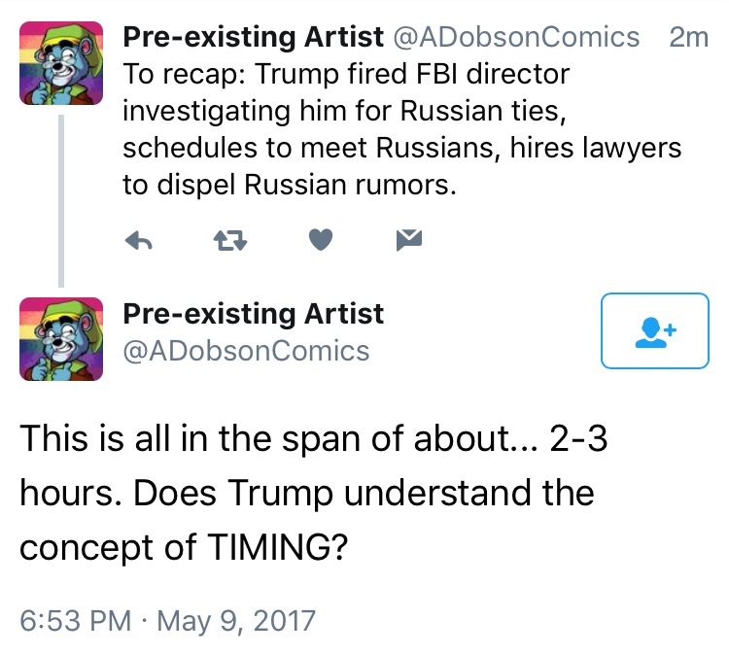The height and width of the screenshot is (654, 729).
Task: Open the 2m timestamp of top tweet
Action: tap(688, 37)
